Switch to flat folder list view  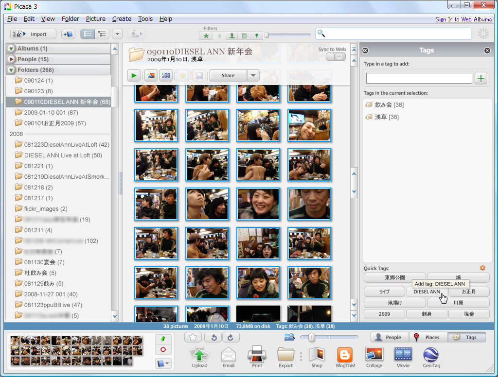[88, 34]
